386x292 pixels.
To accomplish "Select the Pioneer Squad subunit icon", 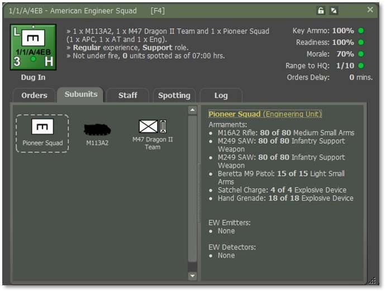I will pos(43,133).
